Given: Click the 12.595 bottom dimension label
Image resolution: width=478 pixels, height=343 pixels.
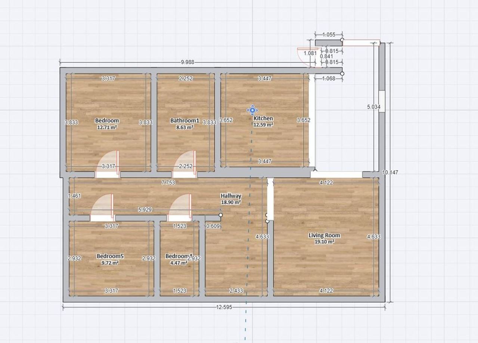Looking at the screenshot, I should [x=224, y=307].
